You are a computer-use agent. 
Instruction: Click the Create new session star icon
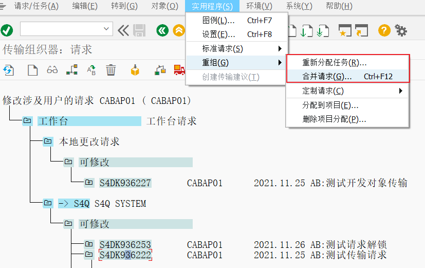point(345,30)
